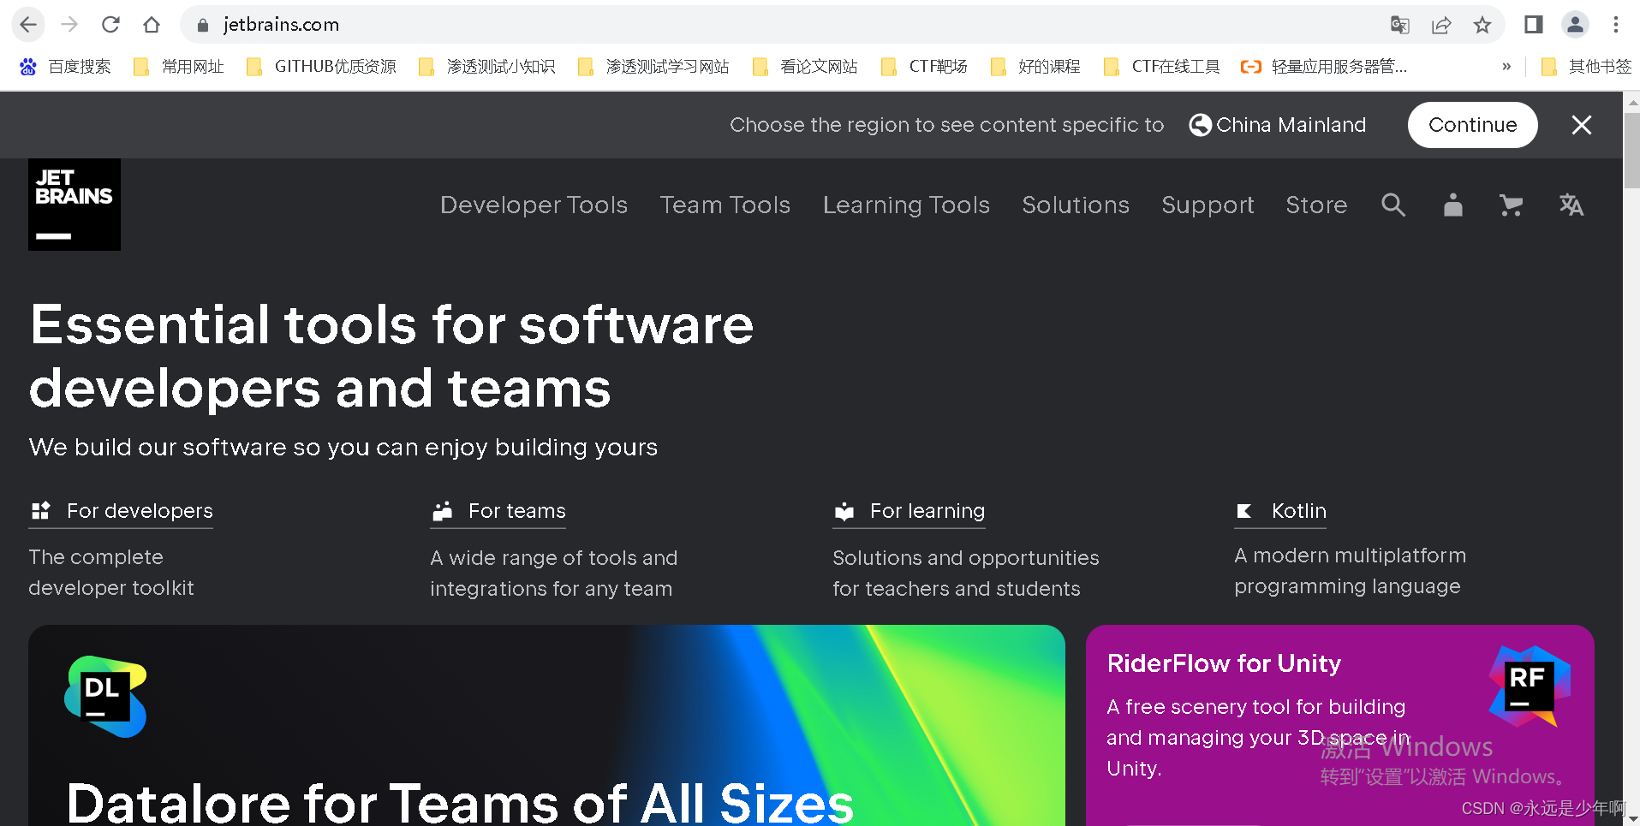
Task: Open the CTF在线工具 bookmark folder
Action: (1161, 67)
